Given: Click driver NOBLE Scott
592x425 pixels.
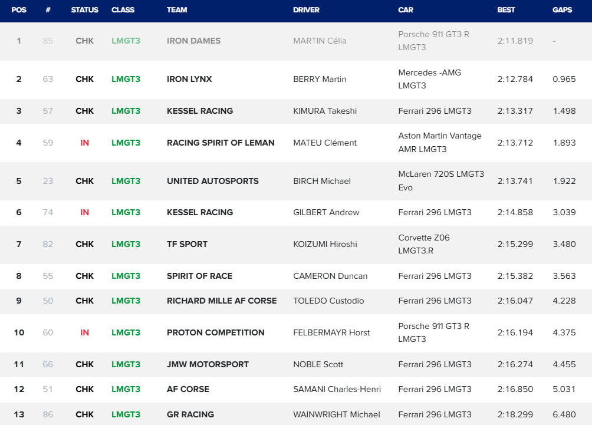Looking at the screenshot, I should pos(318,364).
